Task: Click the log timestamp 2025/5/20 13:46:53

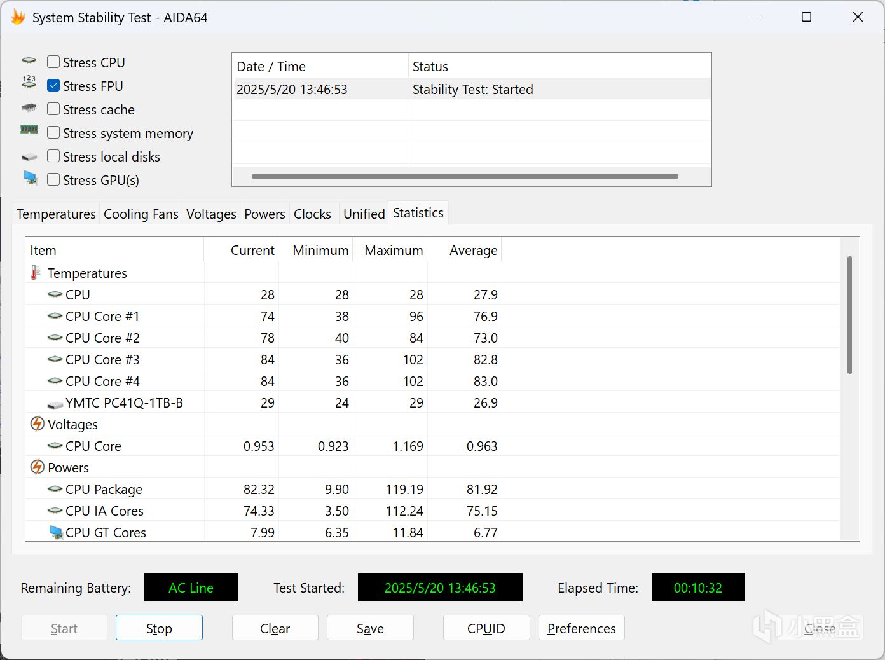Action: (292, 89)
